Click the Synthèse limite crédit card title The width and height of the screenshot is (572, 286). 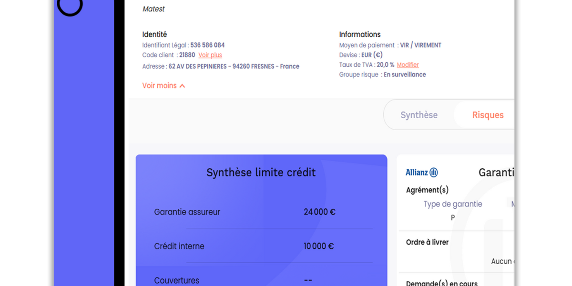[261, 173]
